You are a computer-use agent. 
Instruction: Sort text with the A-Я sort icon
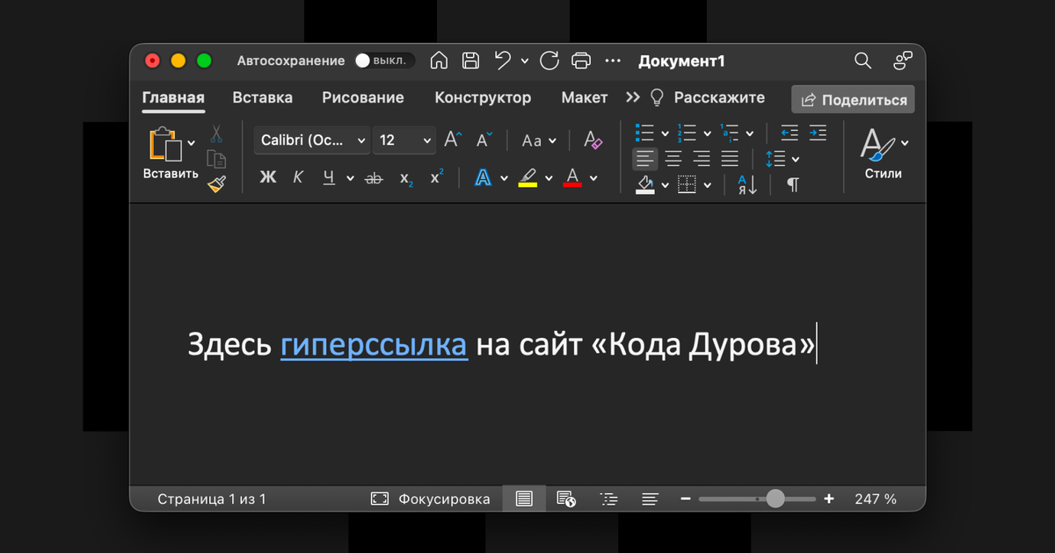click(x=747, y=184)
